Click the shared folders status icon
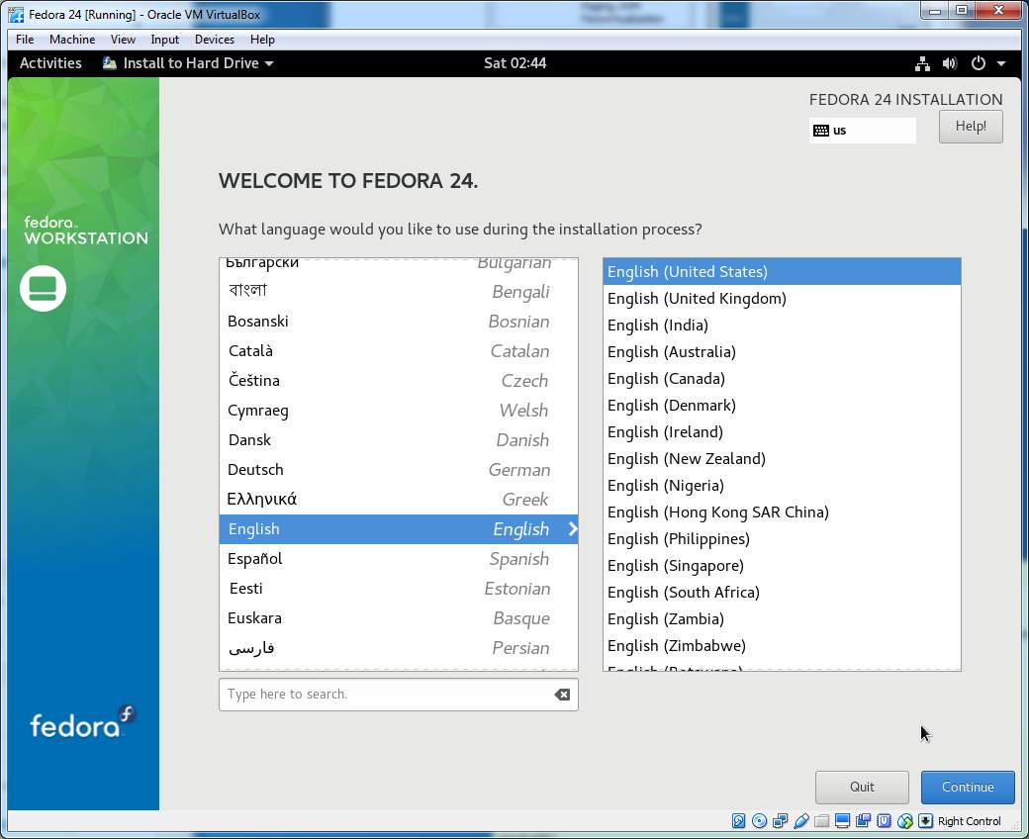The height and width of the screenshot is (839, 1029). pyautogui.click(x=821, y=820)
